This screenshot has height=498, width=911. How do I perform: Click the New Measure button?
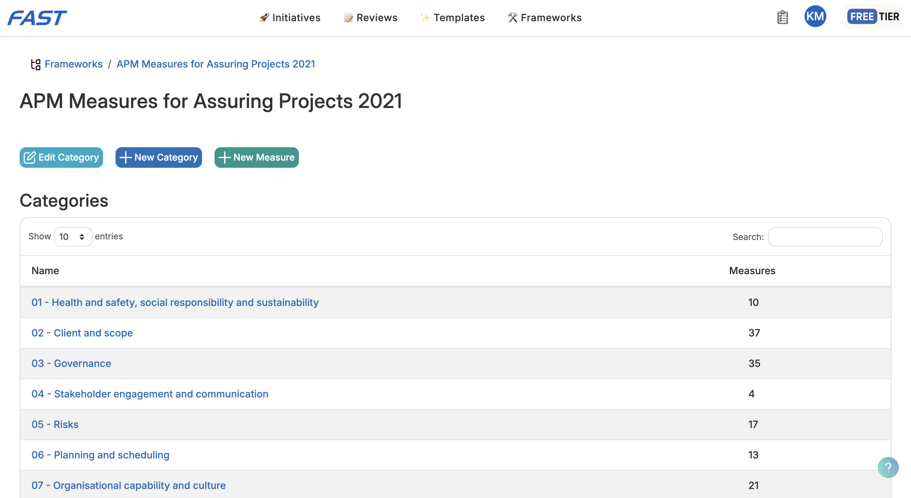(x=257, y=157)
